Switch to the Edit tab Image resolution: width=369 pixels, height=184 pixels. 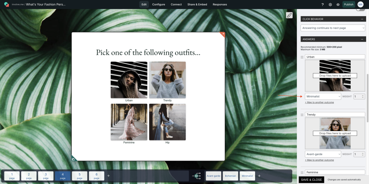click(144, 4)
